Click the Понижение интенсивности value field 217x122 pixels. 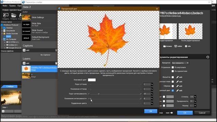pos(147,99)
